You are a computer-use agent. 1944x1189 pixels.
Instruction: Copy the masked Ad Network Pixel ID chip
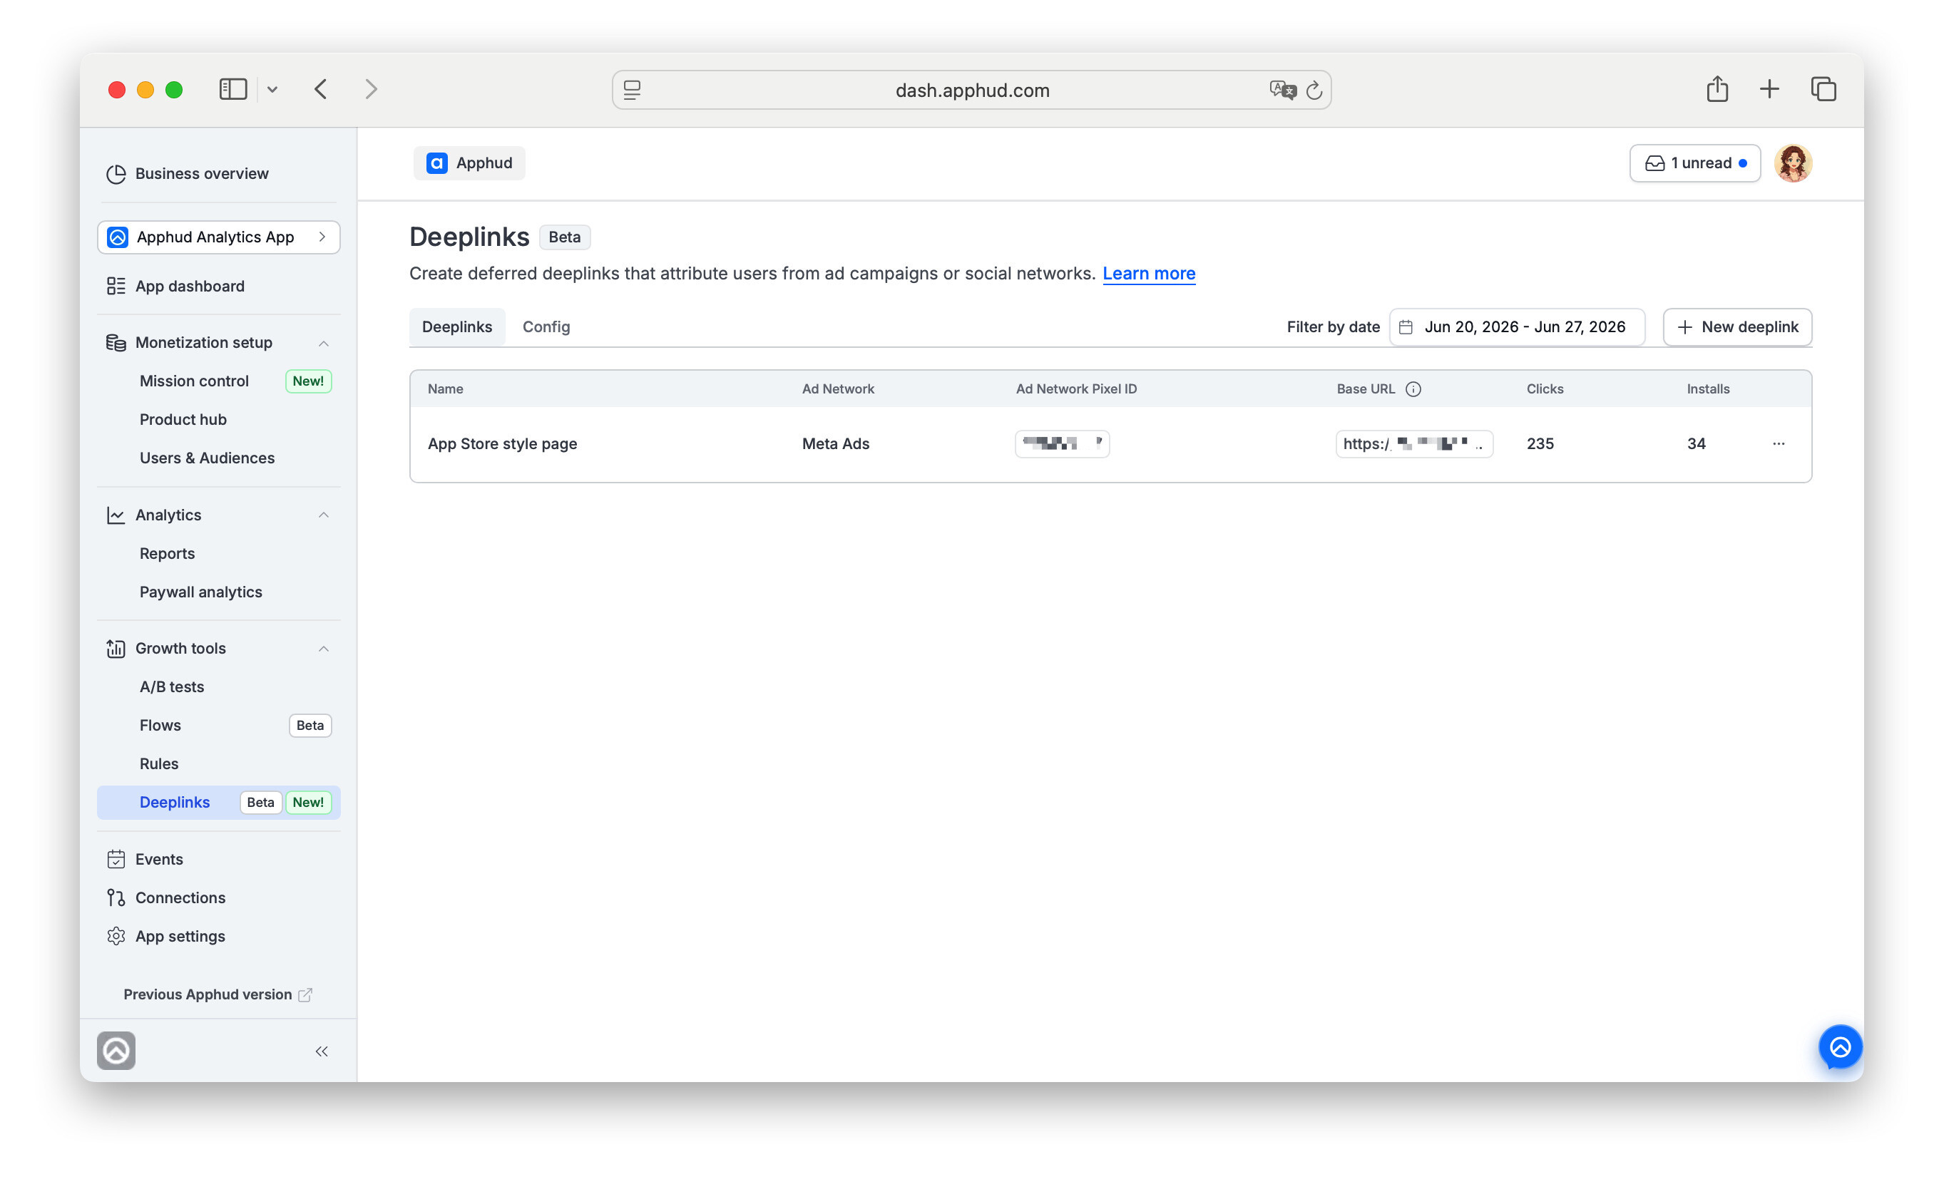tap(1062, 444)
